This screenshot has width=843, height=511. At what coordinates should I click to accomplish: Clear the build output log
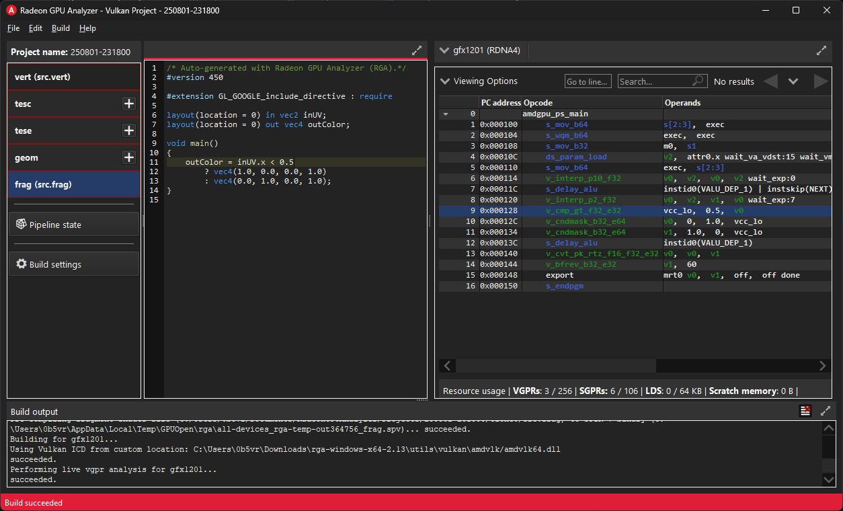[x=805, y=411]
